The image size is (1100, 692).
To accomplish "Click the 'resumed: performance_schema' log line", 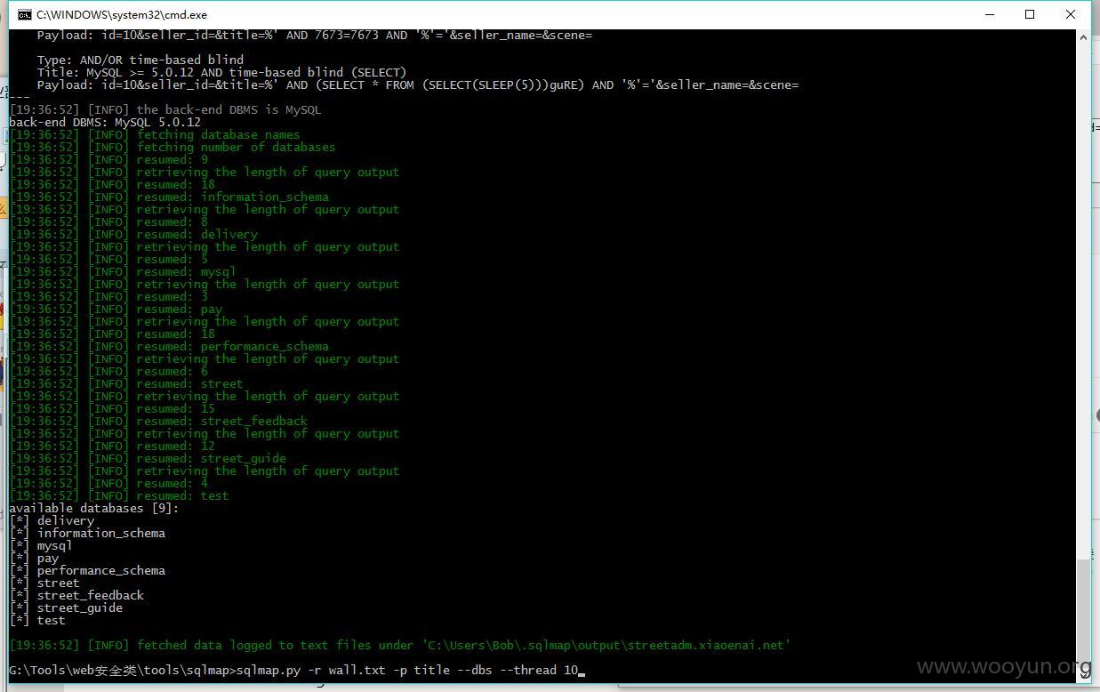I will point(169,346).
